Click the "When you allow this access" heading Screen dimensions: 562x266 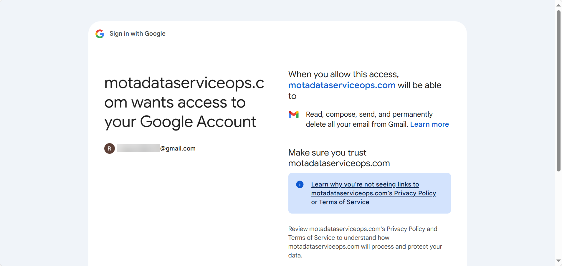pos(343,74)
